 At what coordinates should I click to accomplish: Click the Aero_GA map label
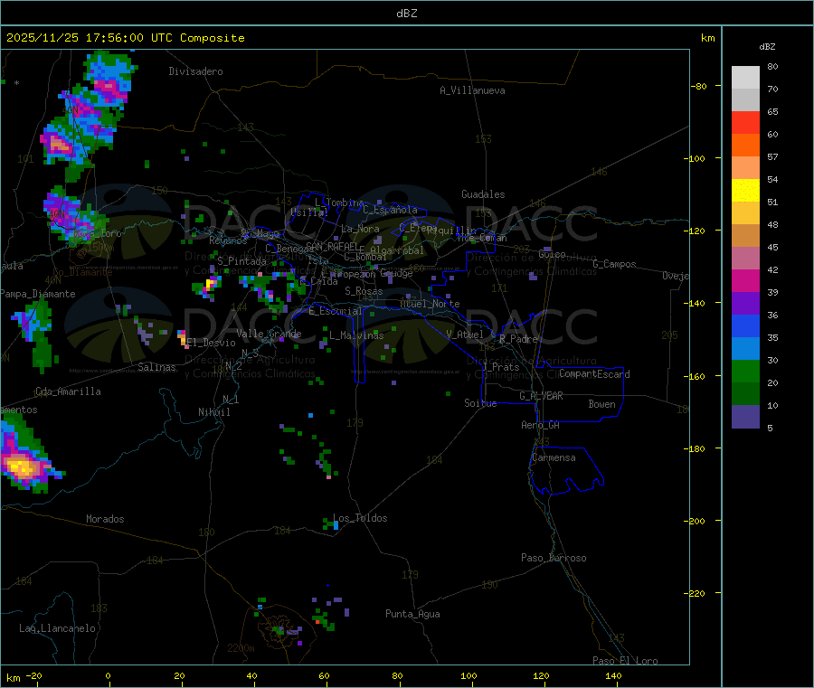pyautogui.click(x=541, y=425)
